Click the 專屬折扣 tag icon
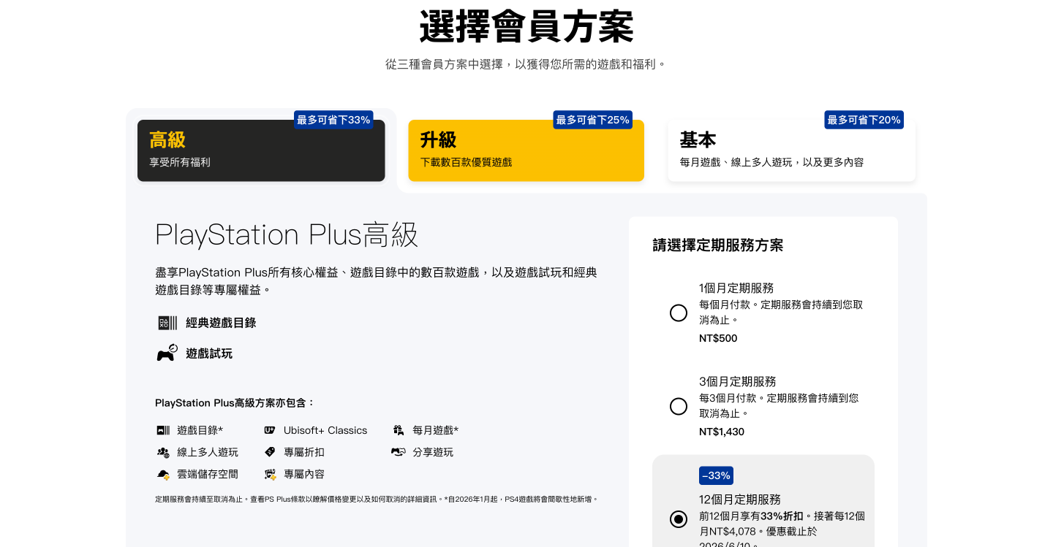Screen dimensions: 1053x547 click(x=270, y=452)
